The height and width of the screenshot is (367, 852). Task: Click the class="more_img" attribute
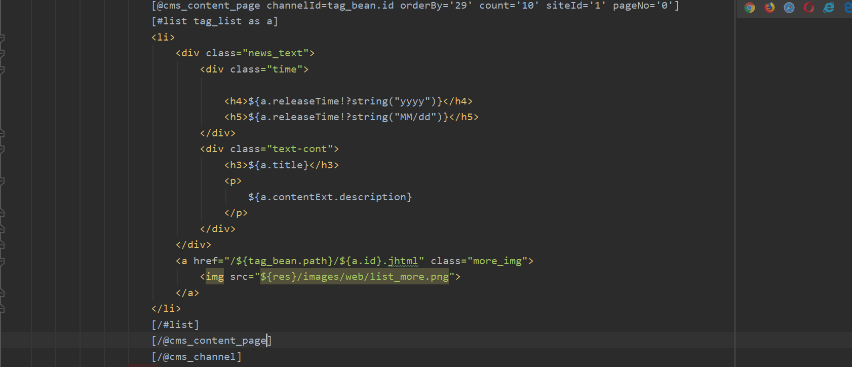(479, 261)
